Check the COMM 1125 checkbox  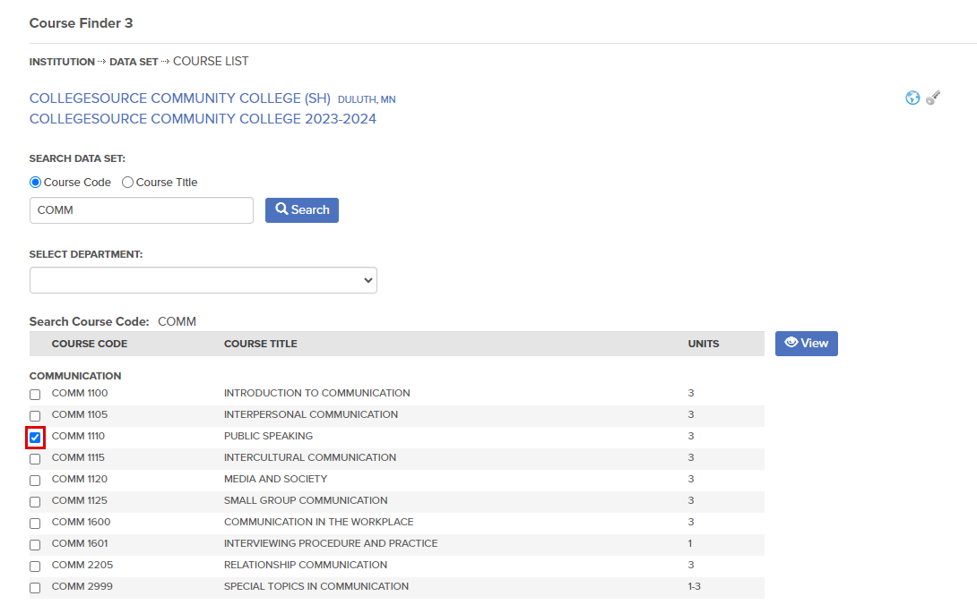click(35, 502)
